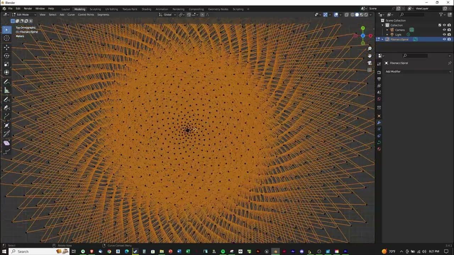Open the outliner filter dropdown

pyautogui.click(x=442, y=15)
